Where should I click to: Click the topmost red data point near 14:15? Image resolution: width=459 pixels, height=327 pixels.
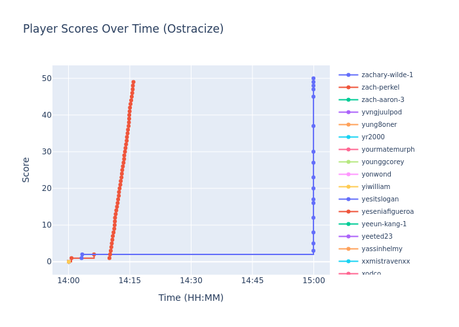pyautogui.click(x=133, y=82)
